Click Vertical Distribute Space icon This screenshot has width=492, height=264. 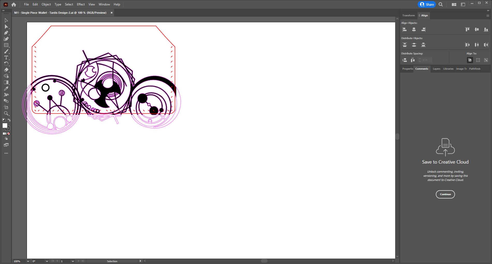[405, 60]
